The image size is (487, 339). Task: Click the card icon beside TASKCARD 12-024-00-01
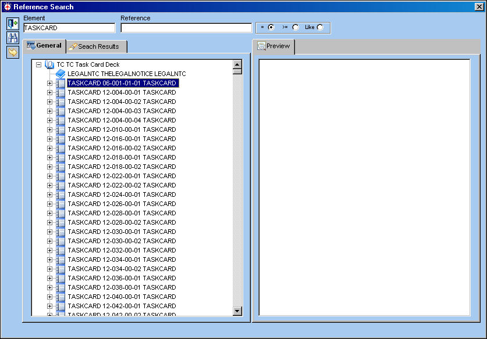click(x=61, y=194)
